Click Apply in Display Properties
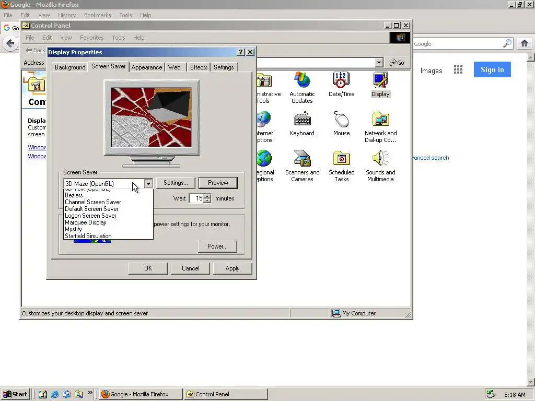 [232, 268]
